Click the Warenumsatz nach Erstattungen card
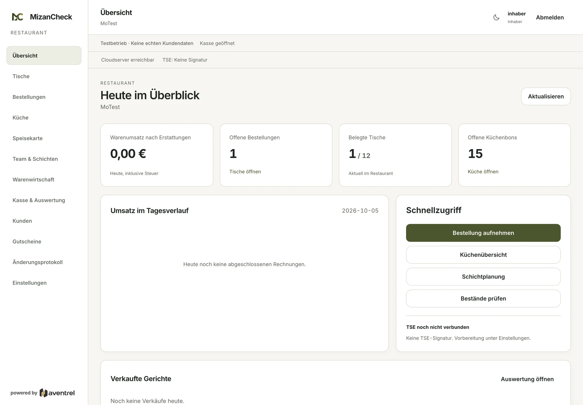This screenshot has width=583, height=405. pyautogui.click(x=157, y=155)
